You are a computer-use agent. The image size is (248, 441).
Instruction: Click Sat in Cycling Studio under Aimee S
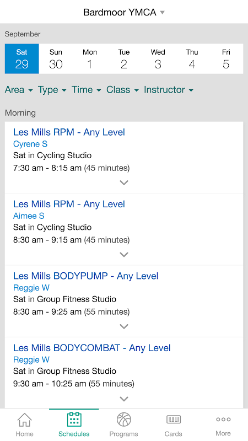pyautogui.click(x=52, y=228)
